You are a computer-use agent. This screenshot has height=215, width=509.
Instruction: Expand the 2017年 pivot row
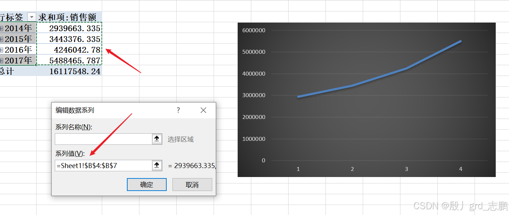coord(1,61)
